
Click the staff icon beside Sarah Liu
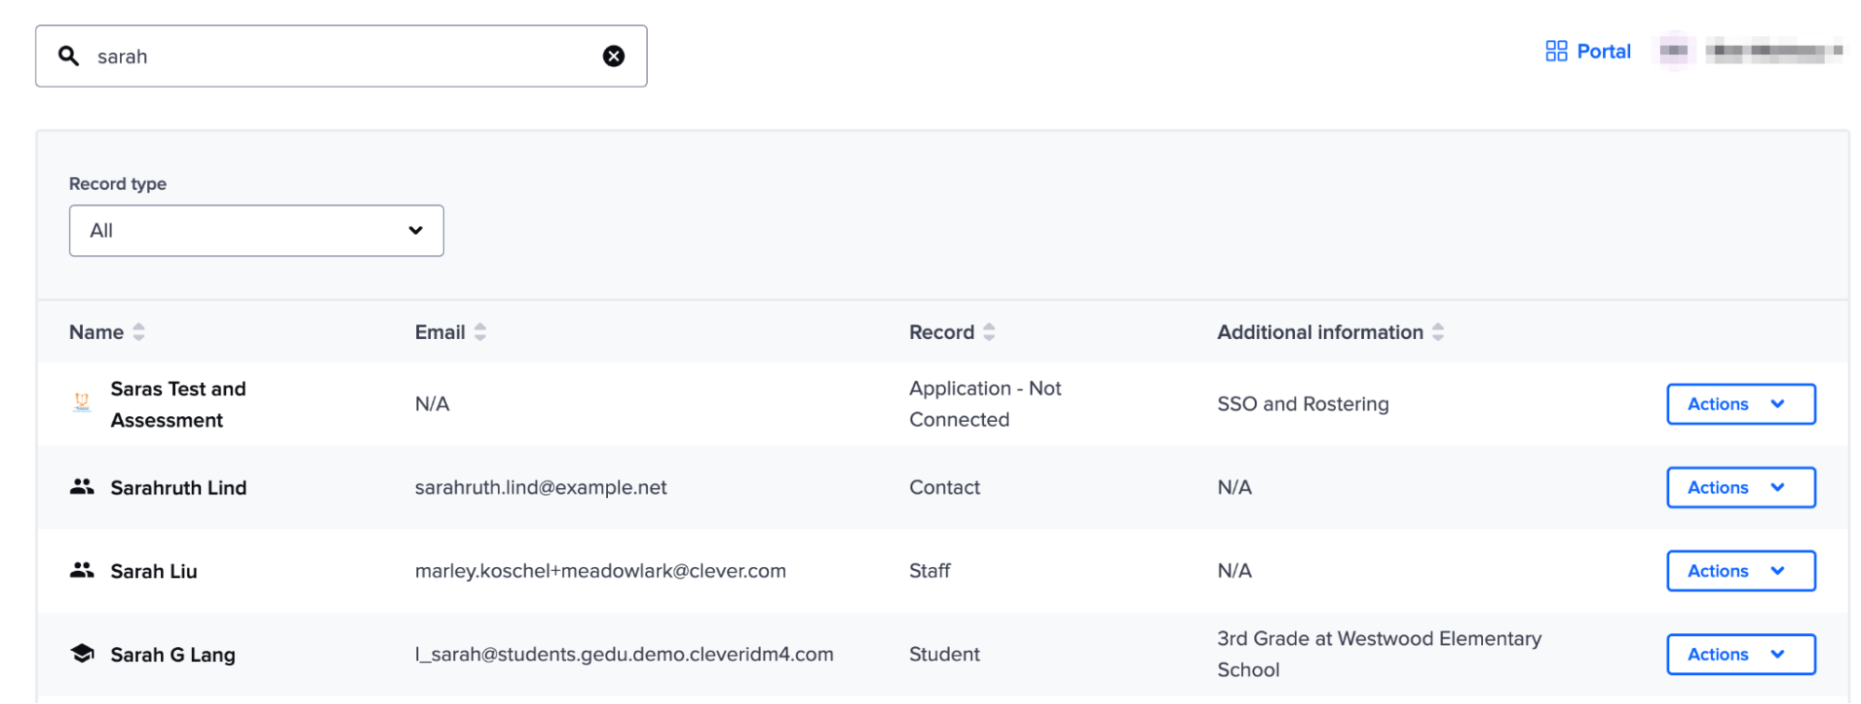click(x=82, y=570)
